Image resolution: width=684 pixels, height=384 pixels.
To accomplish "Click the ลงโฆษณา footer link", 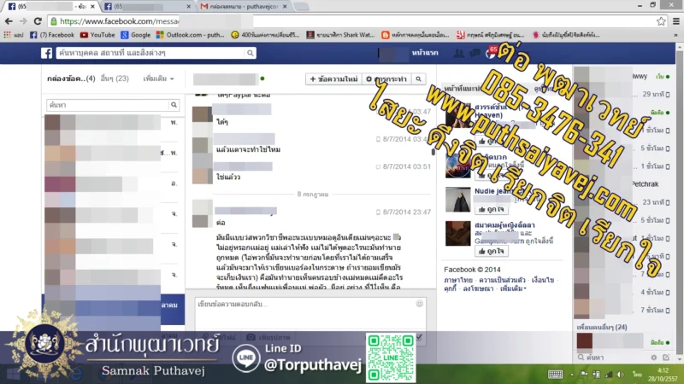I will click(x=478, y=288).
